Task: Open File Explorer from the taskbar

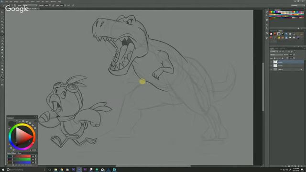Action: [55, 170]
